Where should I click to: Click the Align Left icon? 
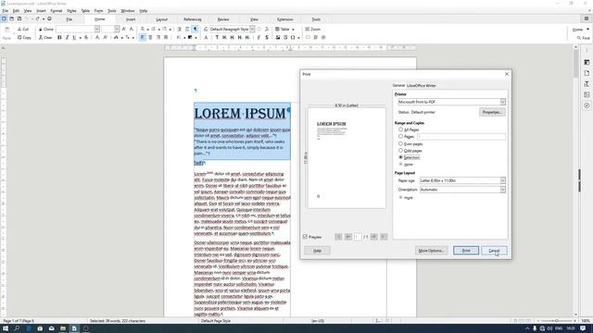143,37
